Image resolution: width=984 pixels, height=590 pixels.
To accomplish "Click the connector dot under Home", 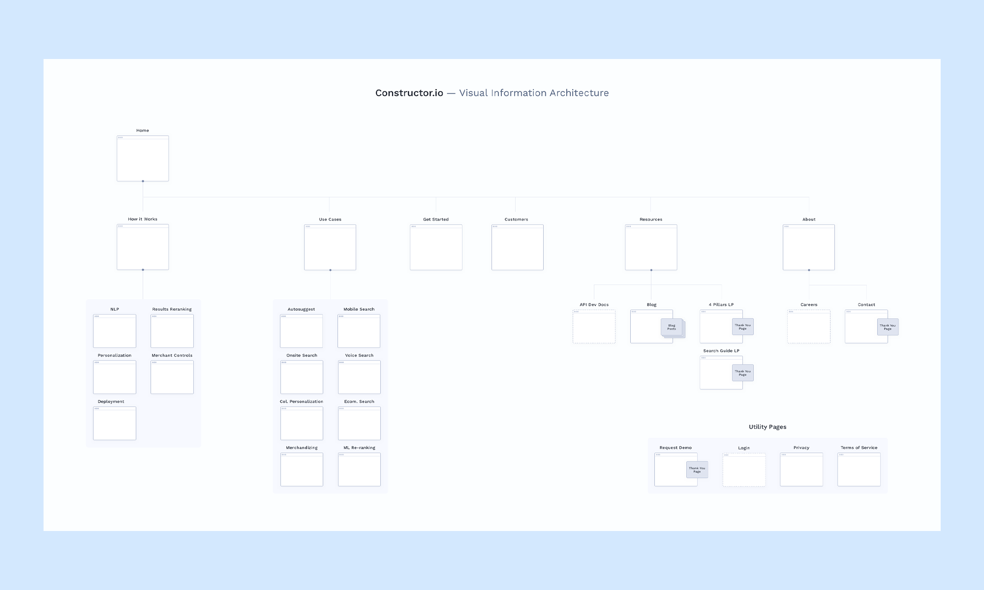I will point(143,181).
